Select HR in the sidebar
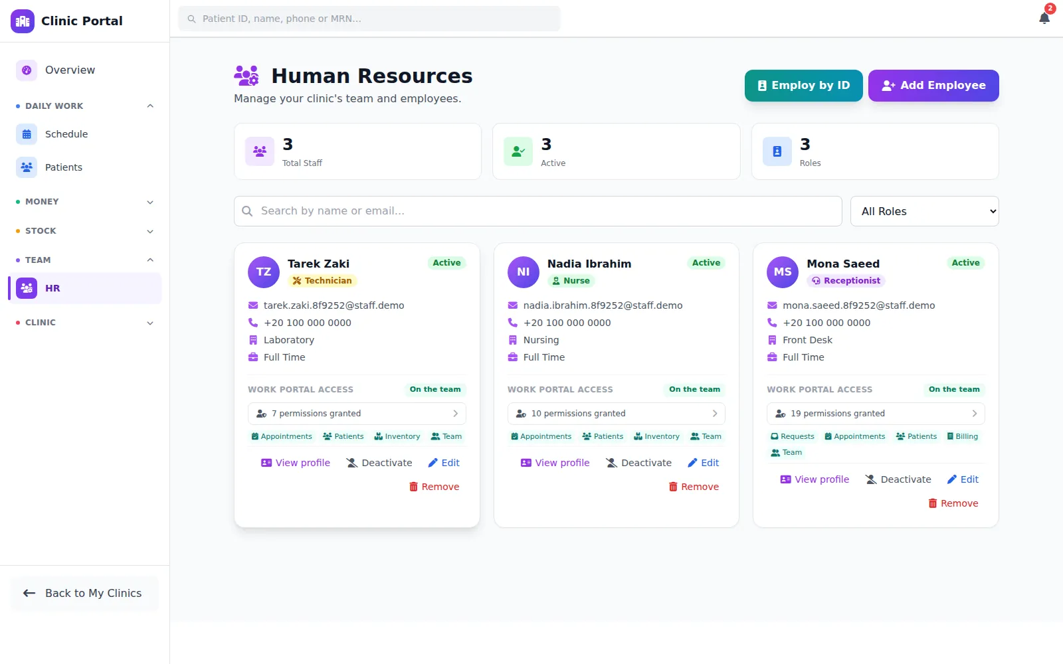 tap(85, 288)
